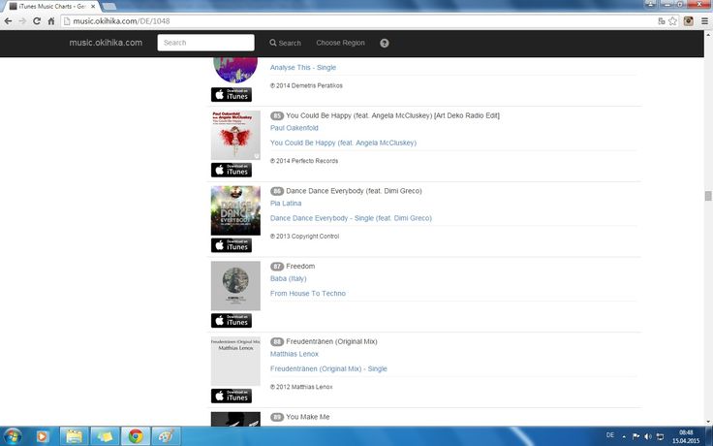Click the rank 89 badge beside You Make Me
Image resolution: width=713 pixels, height=446 pixels.
point(277,417)
